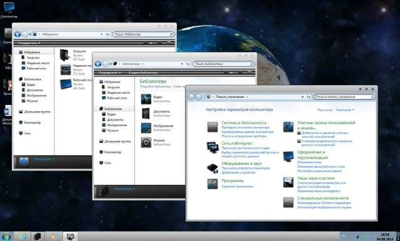Screen dimensions: 400x241
Task: Open the Windows Start menu
Action: coord(6,237)
